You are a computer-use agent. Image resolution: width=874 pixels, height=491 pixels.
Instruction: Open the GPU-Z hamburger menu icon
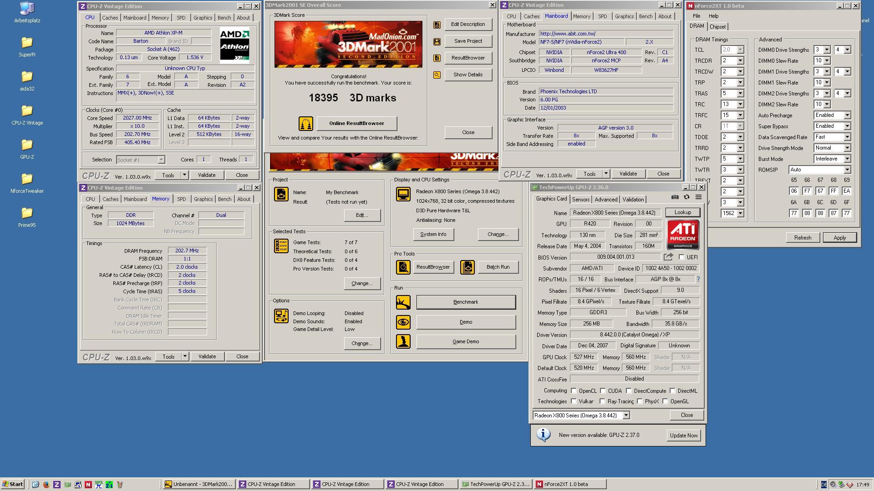(x=698, y=197)
